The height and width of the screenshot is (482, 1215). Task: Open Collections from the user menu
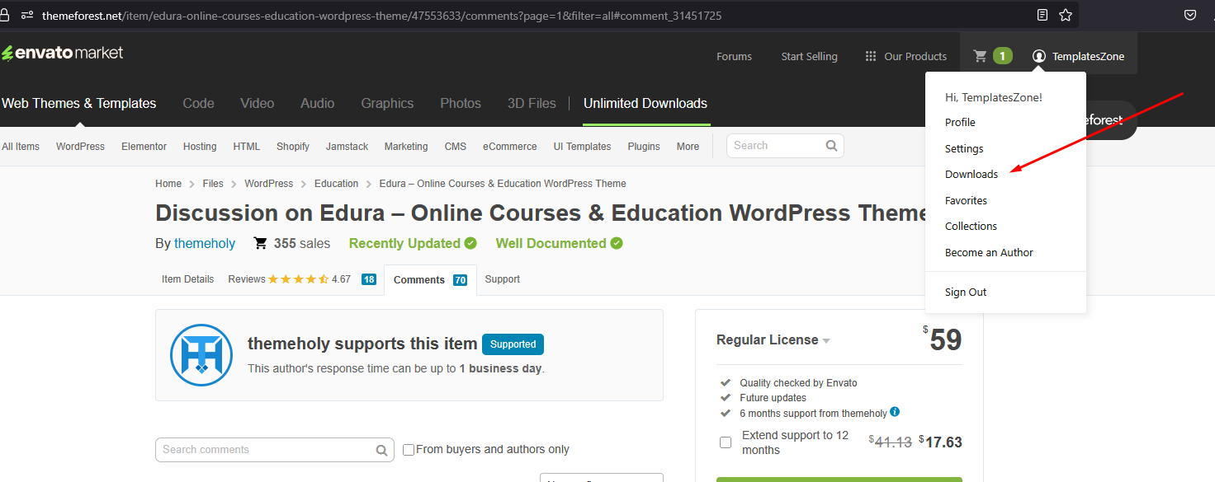point(971,226)
